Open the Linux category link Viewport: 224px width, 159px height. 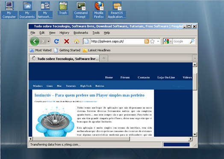50,86
